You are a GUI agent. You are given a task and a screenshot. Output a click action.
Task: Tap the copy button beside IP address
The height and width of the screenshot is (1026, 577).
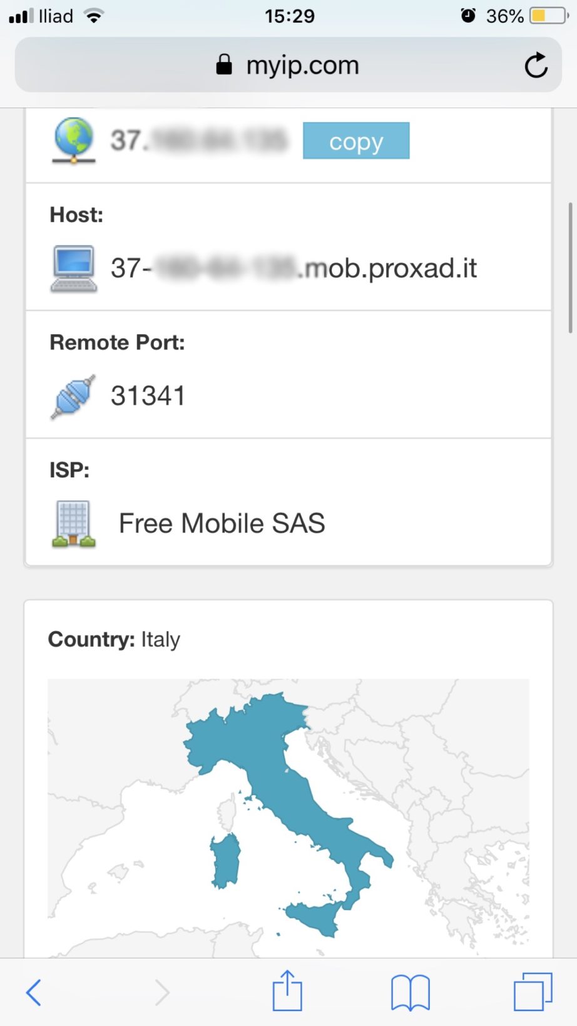(356, 141)
